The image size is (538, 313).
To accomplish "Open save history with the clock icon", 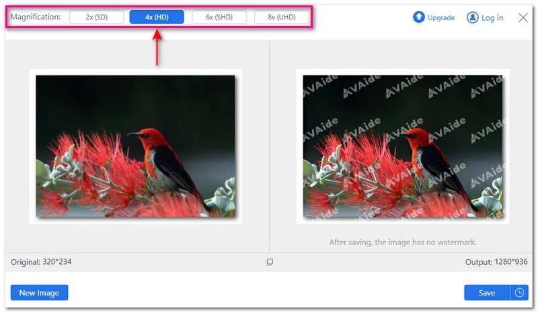I will (519, 293).
